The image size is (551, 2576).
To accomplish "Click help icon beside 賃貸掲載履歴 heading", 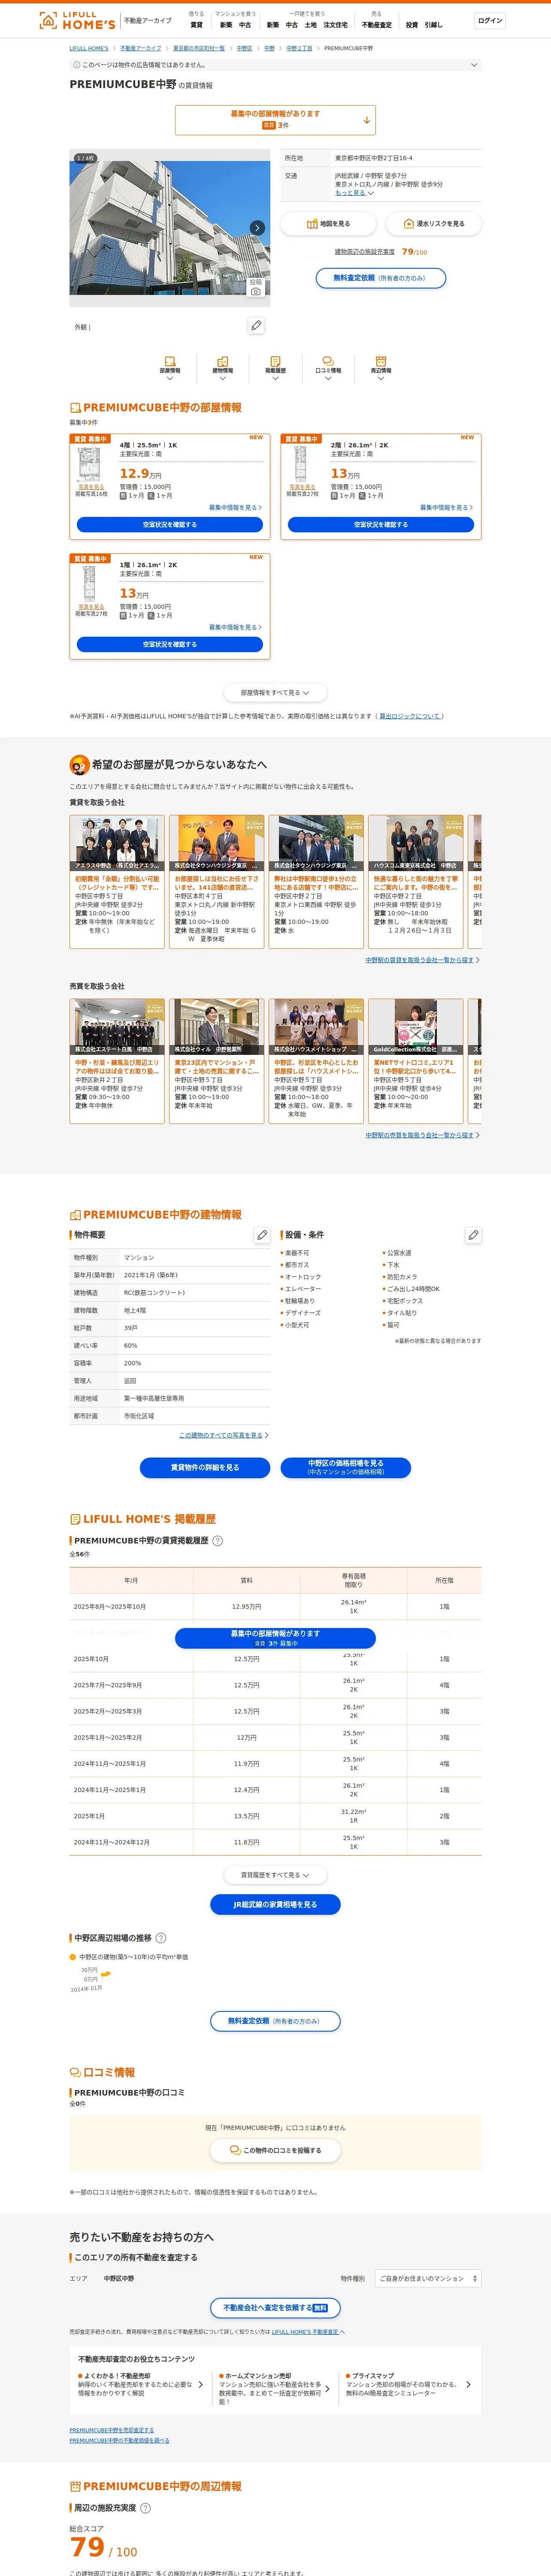I will 218,1541.
